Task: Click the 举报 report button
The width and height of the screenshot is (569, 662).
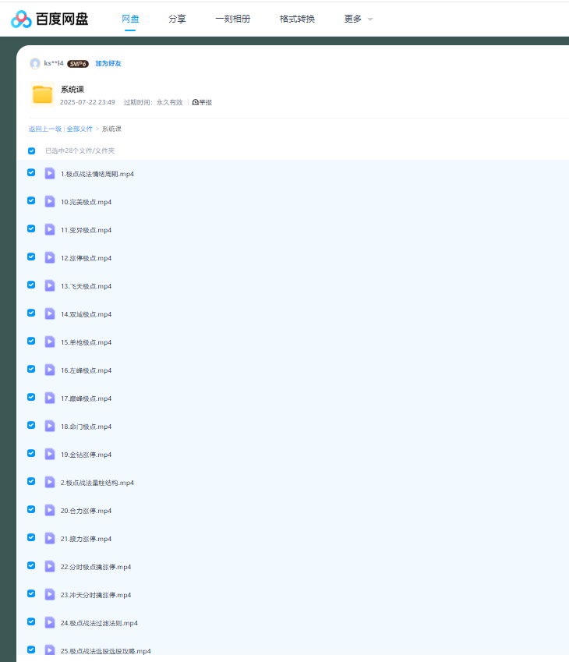Action: [x=202, y=102]
